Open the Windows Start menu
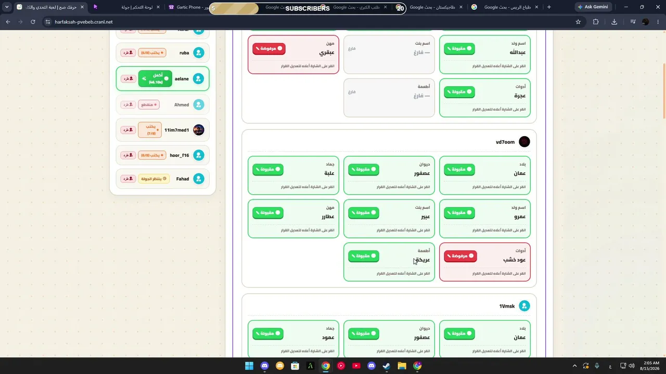Image resolution: width=666 pixels, height=374 pixels. click(x=249, y=366)
